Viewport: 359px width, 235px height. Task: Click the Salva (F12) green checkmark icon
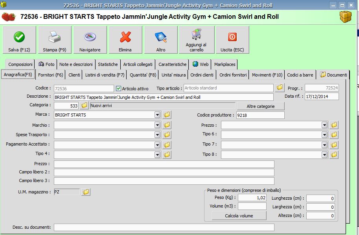[19, 37]
